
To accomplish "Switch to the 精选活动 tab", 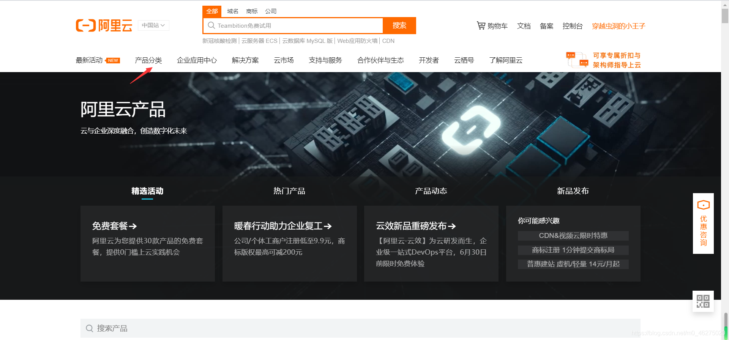I will (147, 191).
